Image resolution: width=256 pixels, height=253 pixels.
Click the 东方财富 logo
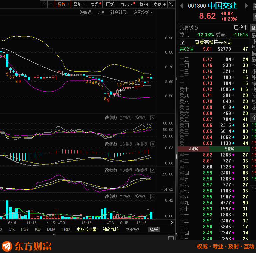point(27,246)
